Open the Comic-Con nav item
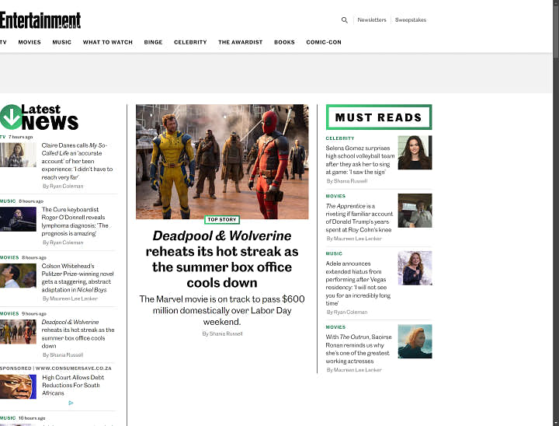 click(x=324, y=42)
